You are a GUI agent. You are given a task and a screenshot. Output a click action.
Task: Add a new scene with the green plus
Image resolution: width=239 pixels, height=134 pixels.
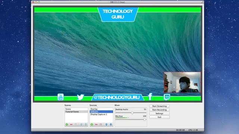click(67, 124)
